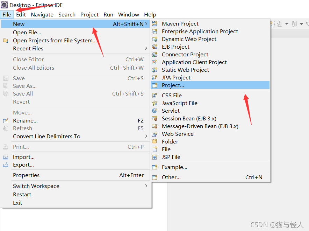Viewport: 309px width, 231px height.
Task: Expand the Switch Workspace submenu arrow
Action: click(146, 186)
